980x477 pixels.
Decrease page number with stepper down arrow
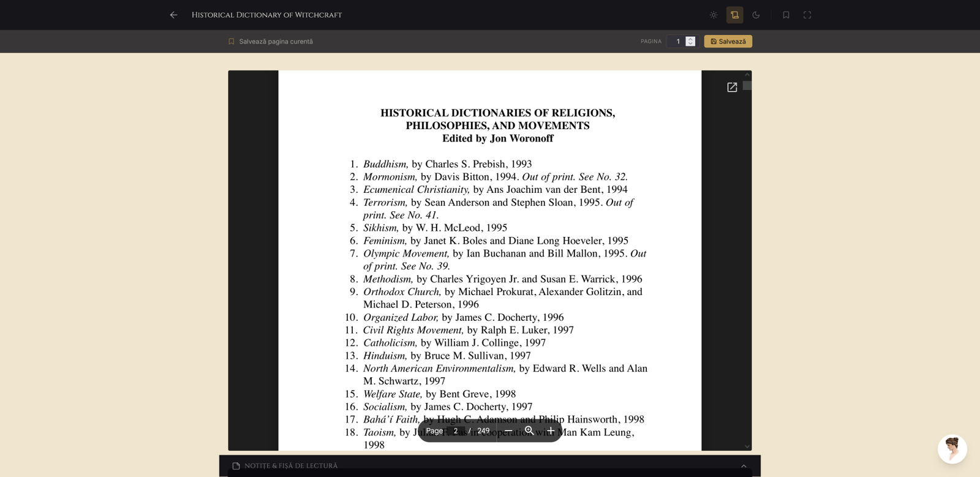690,44
